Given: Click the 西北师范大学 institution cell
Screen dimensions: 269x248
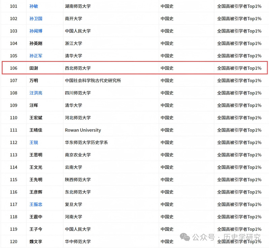Looking at the screenshot, I should point(78,68).
